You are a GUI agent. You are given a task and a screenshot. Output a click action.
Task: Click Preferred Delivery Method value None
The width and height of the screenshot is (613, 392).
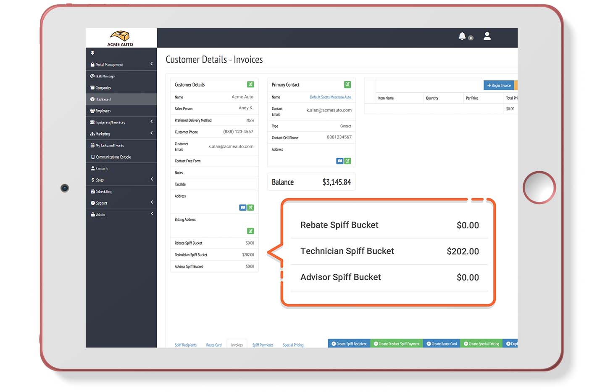pos(250,120)
